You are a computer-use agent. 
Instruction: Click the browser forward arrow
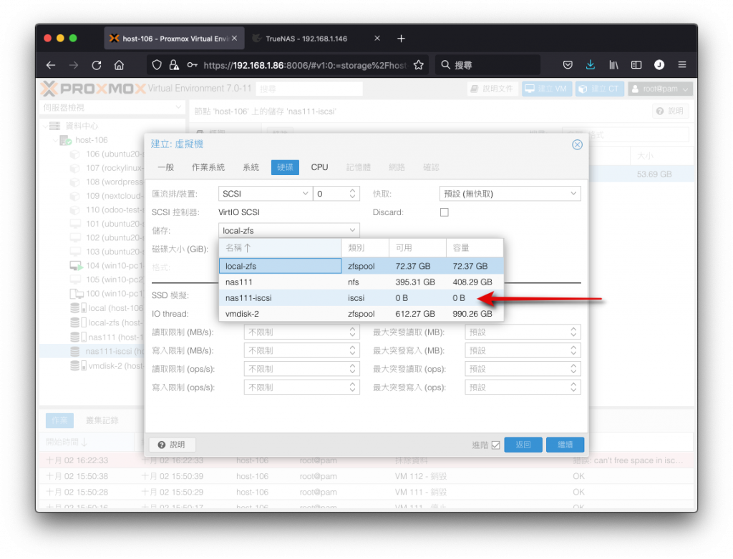pyautogui.click(x=74, y=65)
